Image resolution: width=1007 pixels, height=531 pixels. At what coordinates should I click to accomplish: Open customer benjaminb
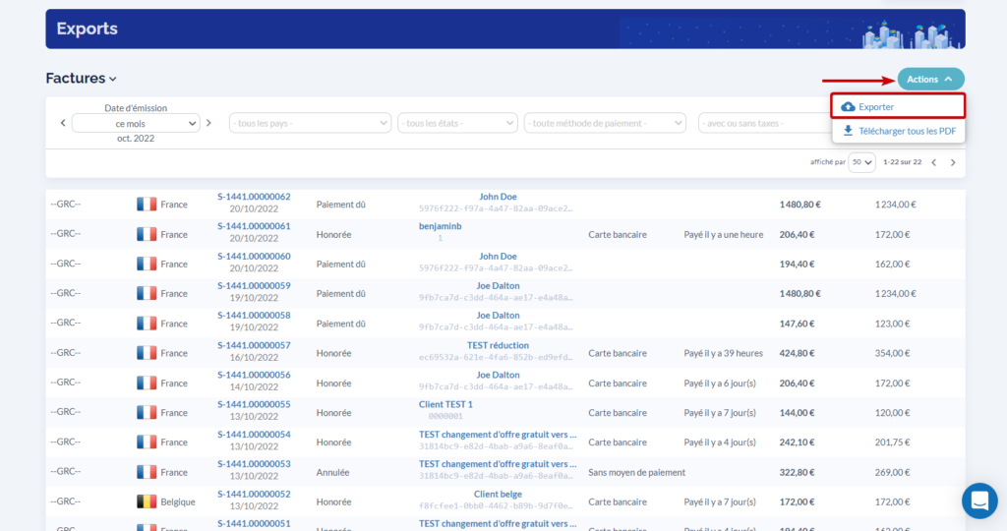440,226
